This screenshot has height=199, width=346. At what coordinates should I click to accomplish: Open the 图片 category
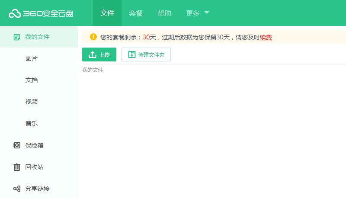pos(31,58)
